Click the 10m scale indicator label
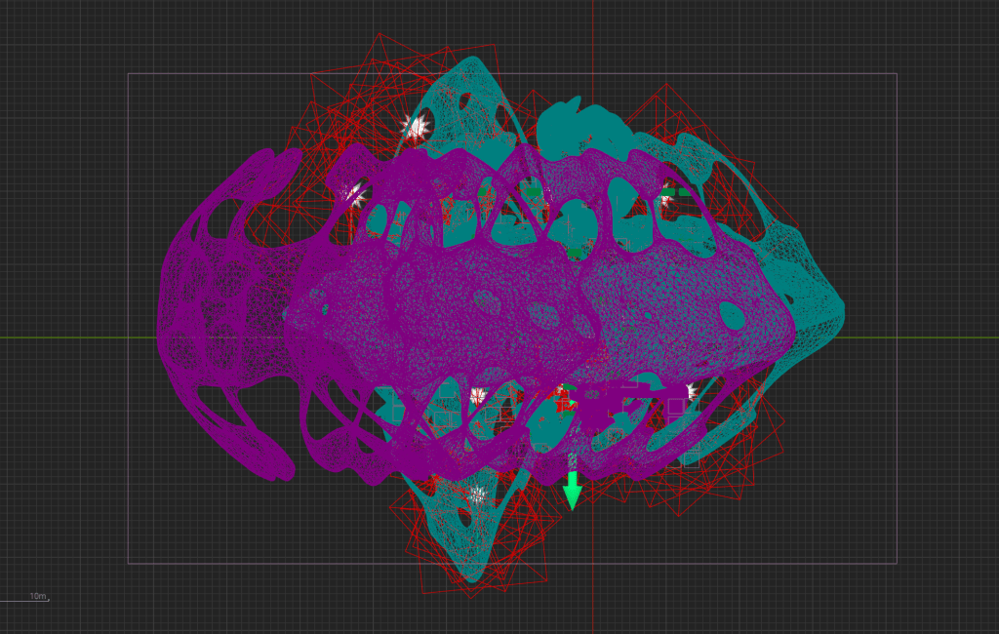 pos(37,596)
